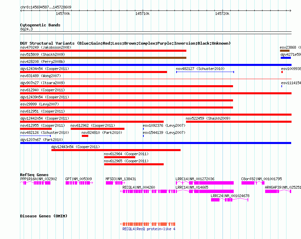
Task: Click nsv522459 (Shaikh2009) variant label
Action: 208,118
